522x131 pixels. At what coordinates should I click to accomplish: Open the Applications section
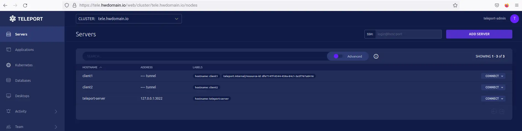[x=32, y=50]
